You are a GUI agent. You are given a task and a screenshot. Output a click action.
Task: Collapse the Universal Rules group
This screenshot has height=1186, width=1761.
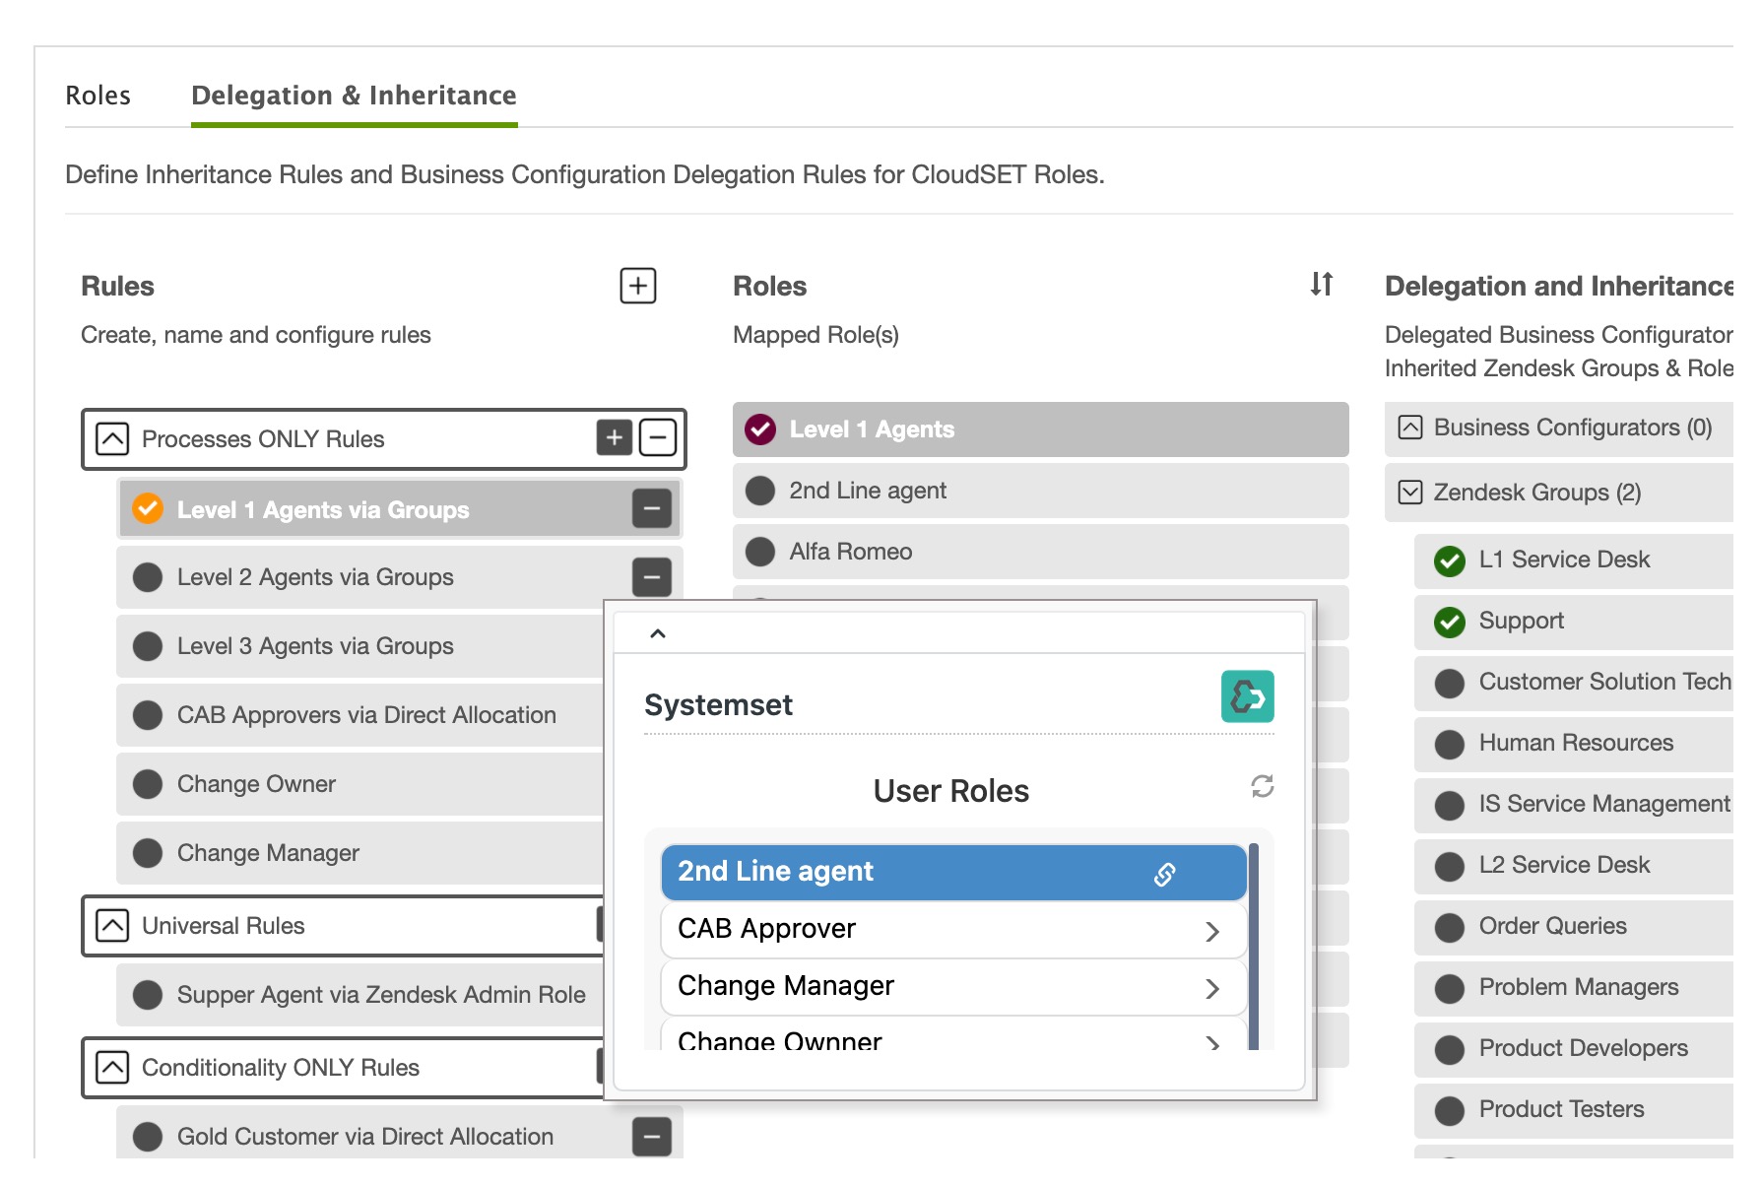112,926
